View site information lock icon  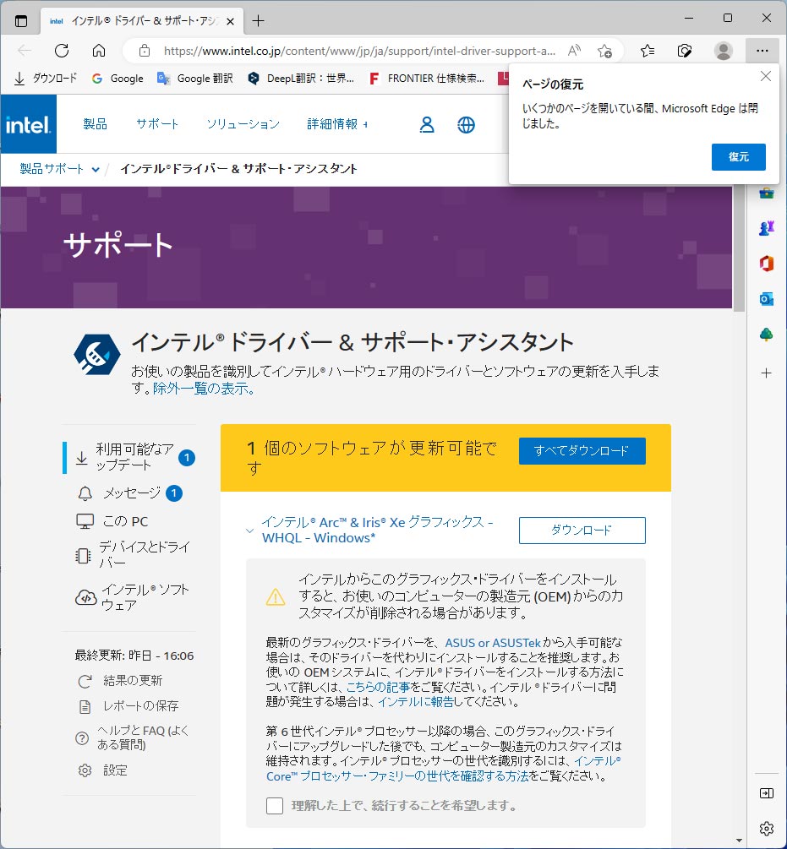click(x=144, y=51)
